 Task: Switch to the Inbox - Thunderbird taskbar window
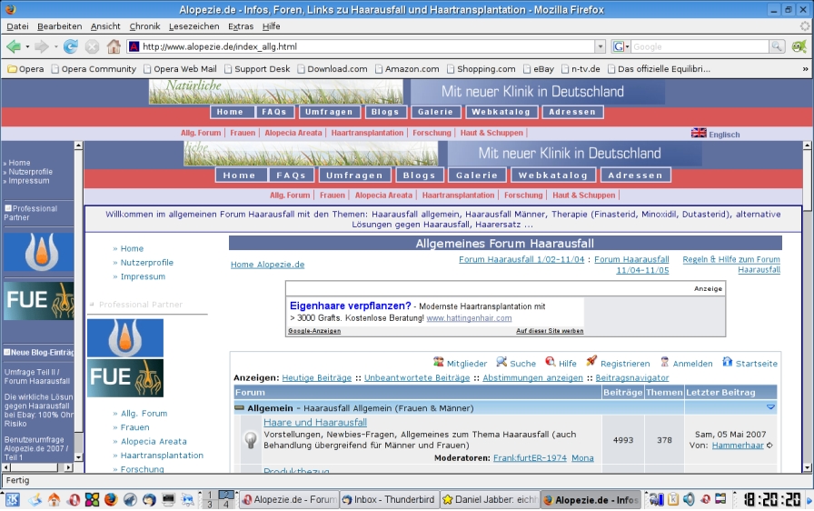pos(388,499)
